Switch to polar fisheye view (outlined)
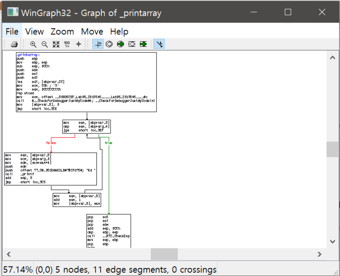Screen dimensions: 340x276 [109, 44]
